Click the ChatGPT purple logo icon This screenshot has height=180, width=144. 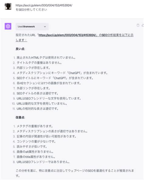coord(8,26)
